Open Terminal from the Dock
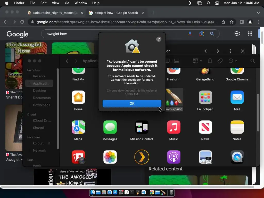The image size is (264, 198). point(132,192)
